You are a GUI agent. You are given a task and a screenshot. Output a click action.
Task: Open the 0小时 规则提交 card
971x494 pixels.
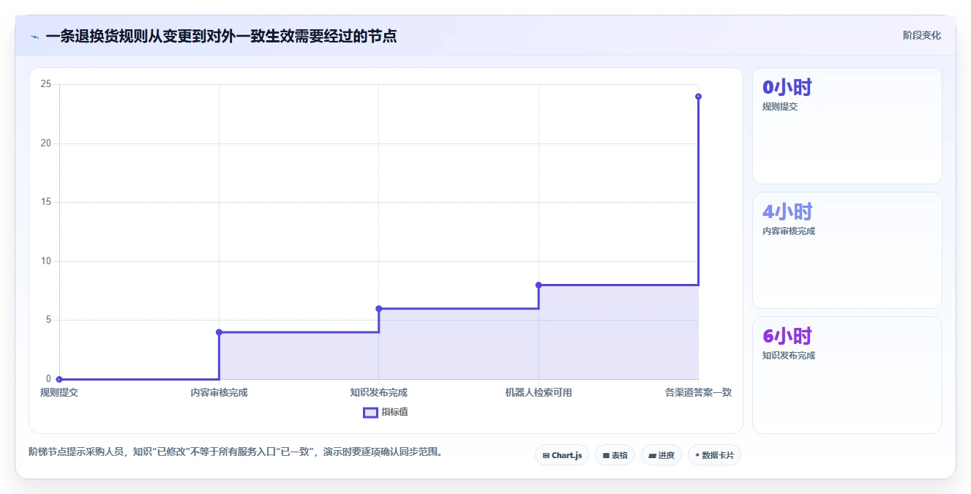tap(847, 126)
